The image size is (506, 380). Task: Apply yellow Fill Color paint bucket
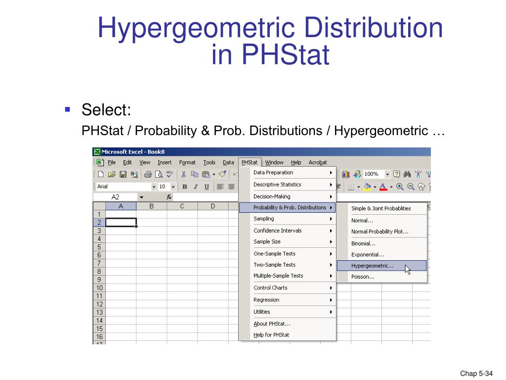pyautogui.click(x=367, y=187)
